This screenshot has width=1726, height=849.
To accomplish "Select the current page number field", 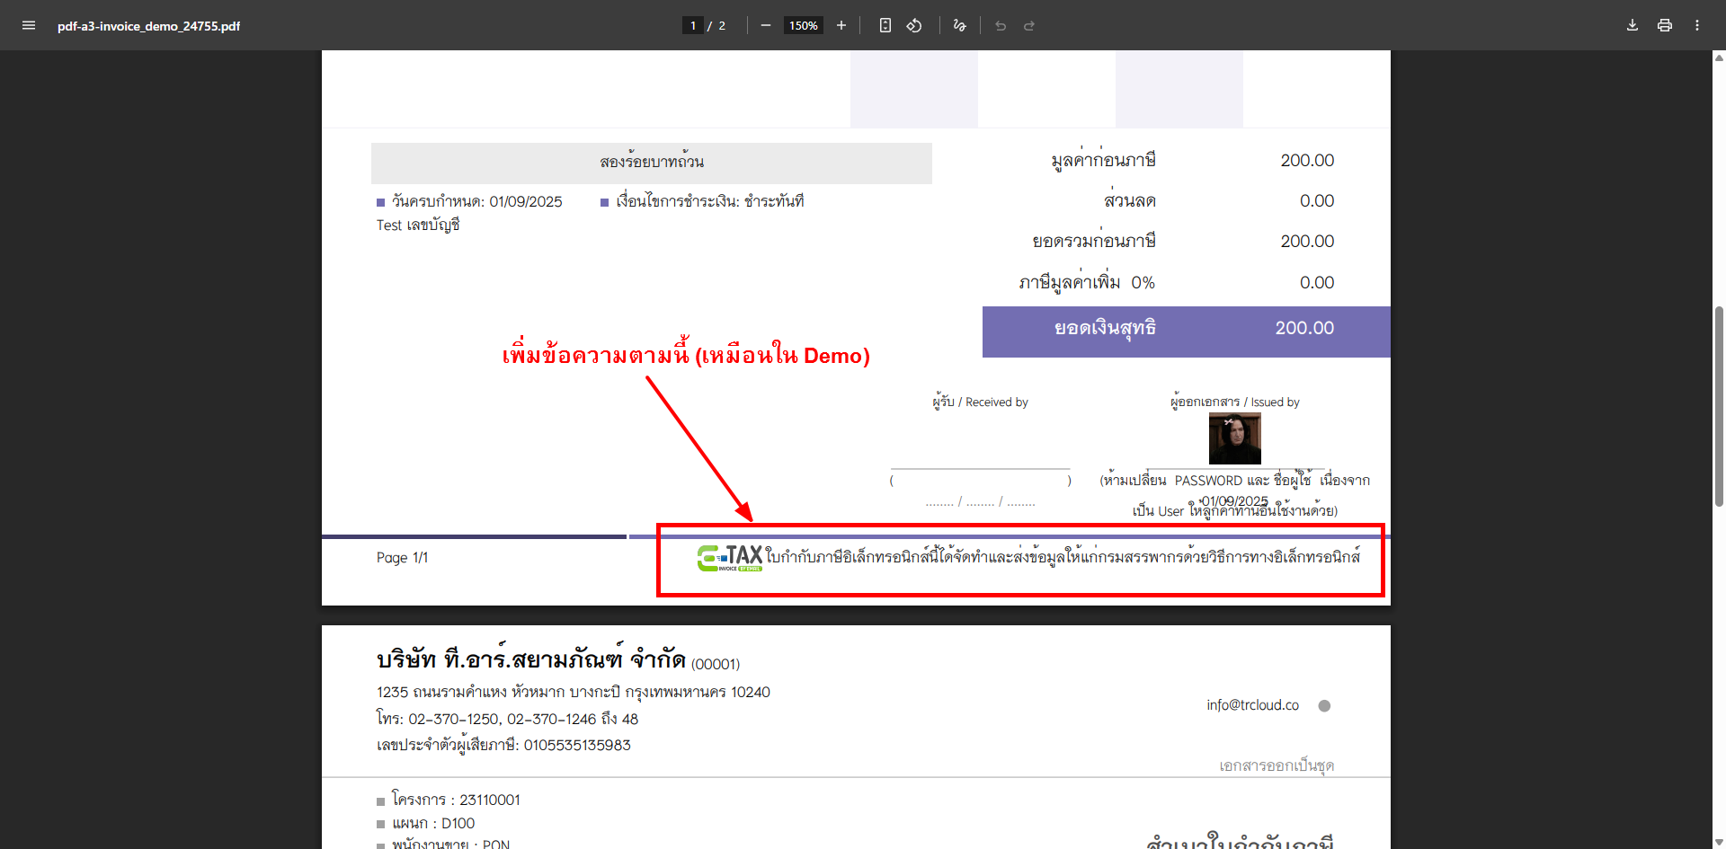I will [692, 25].
